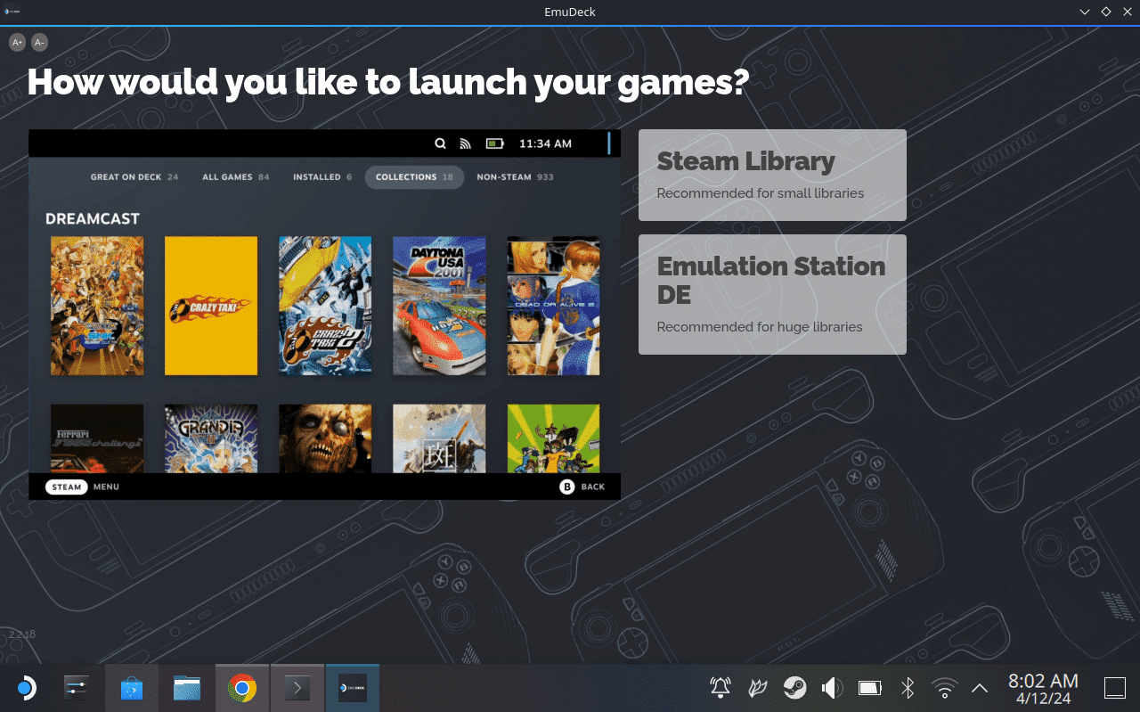
Task: Click the first fighting game collection cover
Action: [x=97, y=306]
